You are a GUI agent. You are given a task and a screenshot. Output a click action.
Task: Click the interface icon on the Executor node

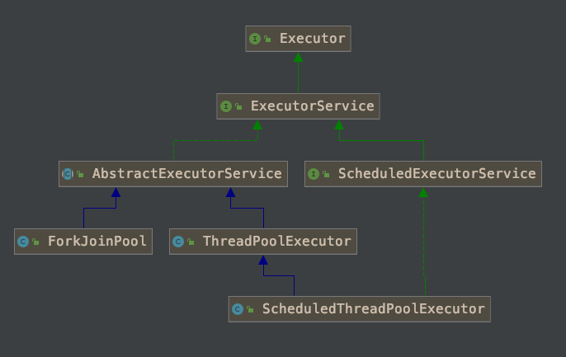coord(255,39)
